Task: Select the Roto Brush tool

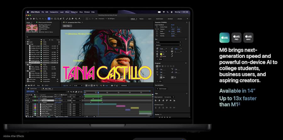Action: pyautogui.click(x=76, y=19)
